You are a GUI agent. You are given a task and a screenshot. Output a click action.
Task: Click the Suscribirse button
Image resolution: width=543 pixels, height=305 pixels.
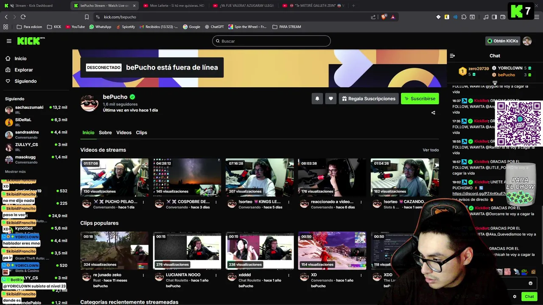[420, 99]
